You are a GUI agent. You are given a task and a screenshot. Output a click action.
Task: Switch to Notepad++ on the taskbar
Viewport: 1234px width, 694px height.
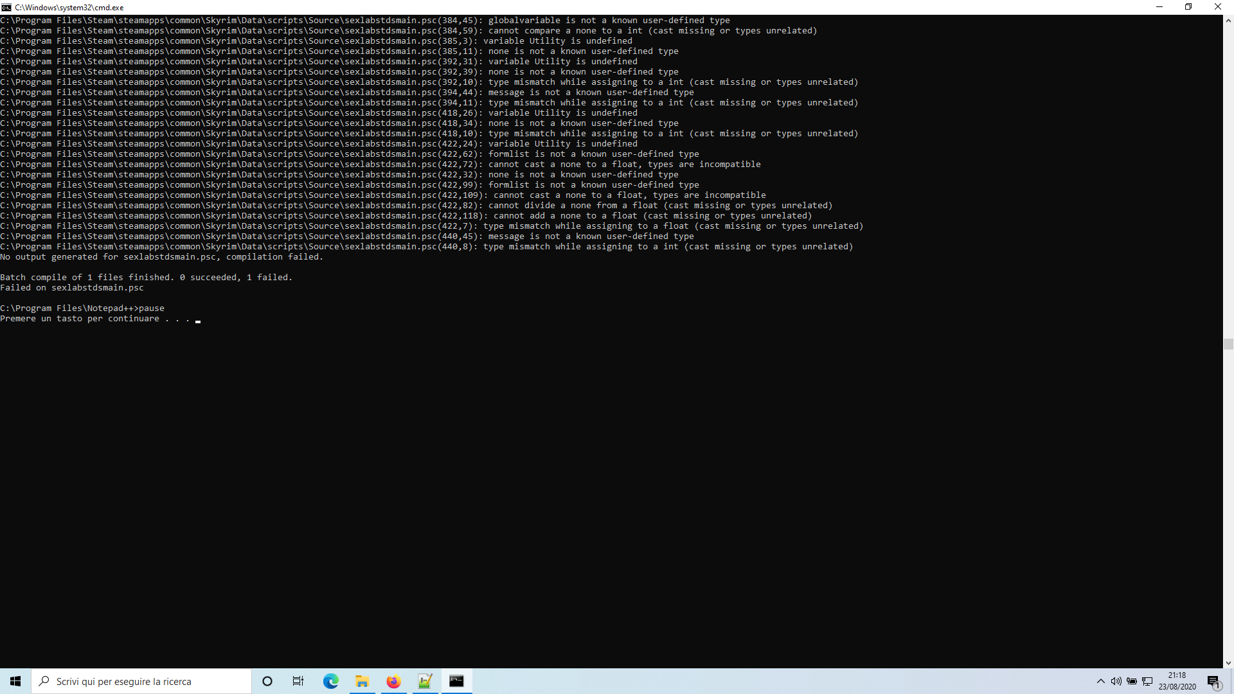click(x=425, y=681)
